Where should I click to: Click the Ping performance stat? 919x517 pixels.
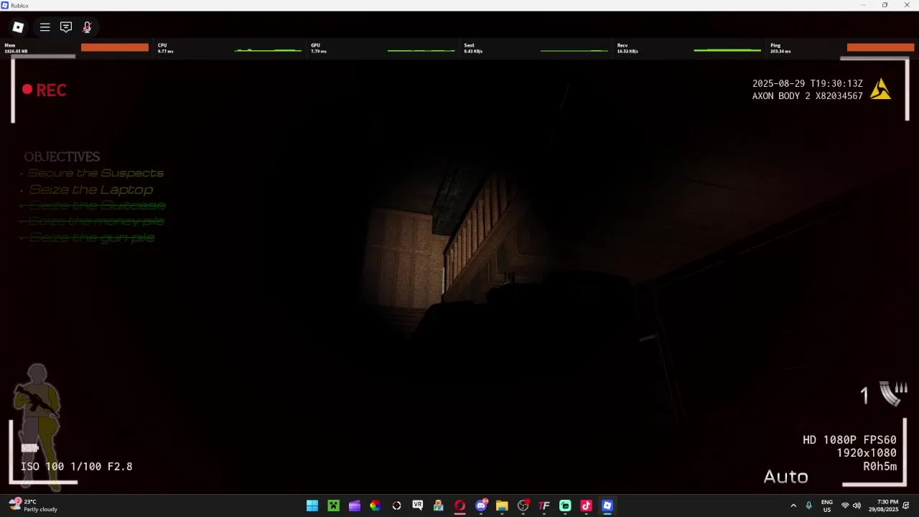point(842,48)
